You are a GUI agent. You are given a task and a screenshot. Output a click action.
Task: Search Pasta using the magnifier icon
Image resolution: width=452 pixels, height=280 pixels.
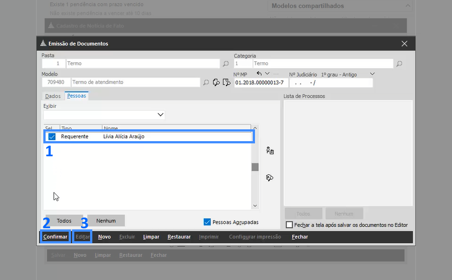click(226, 64)
